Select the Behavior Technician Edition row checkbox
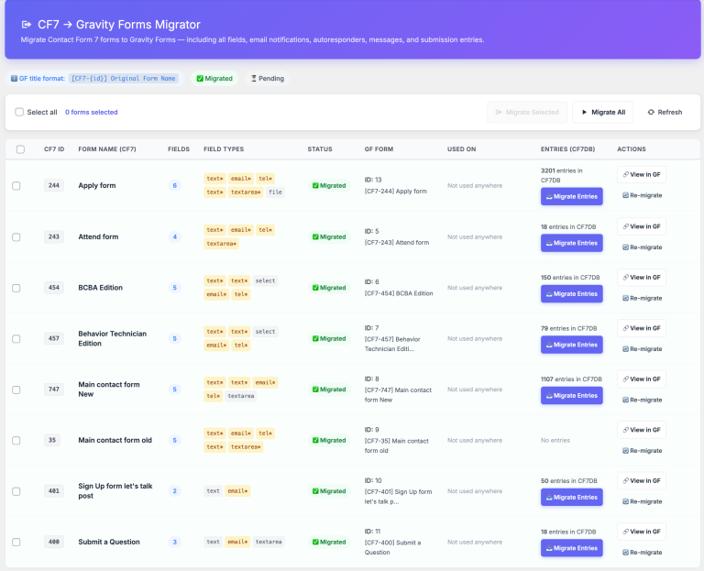Image resolution: width=704 pixels, height=571 pixels. [x=16, y=338]
